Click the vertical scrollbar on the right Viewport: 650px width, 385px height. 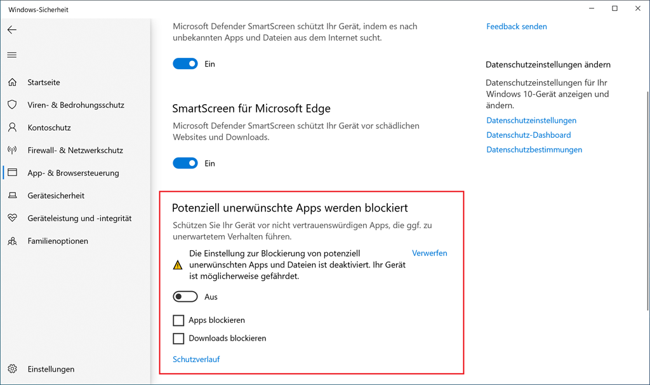click(x=646, y=191)
